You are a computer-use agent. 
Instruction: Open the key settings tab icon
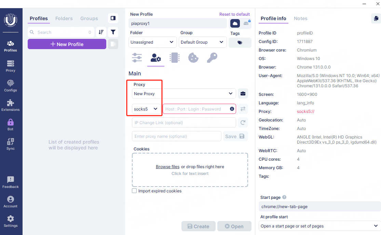coord(212,58)
